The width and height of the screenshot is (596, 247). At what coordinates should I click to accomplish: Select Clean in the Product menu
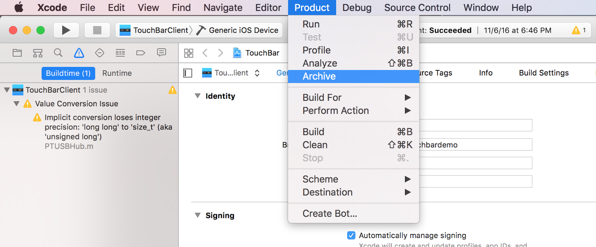pyautogui.click(x=354, y=145)
